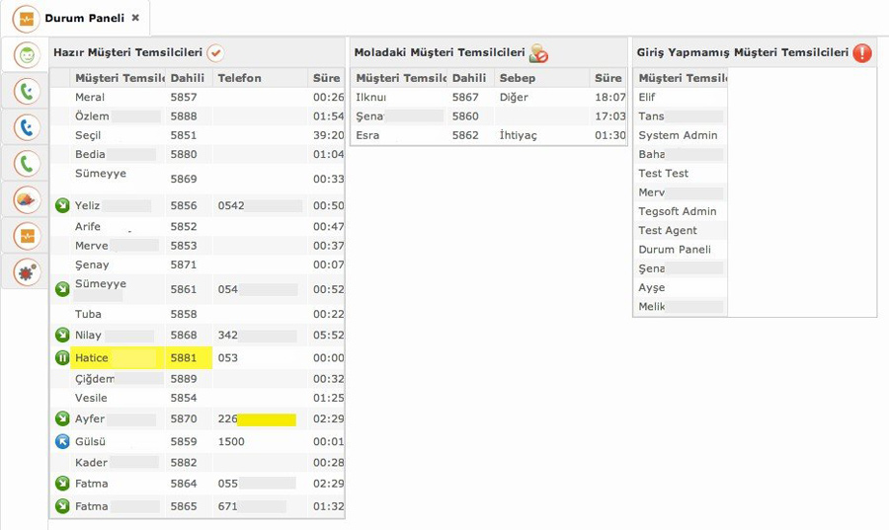The height and width of the screenshot is (530, 889).
Task: Click the break agent icon next to Moladaki header
Action: pos(538,53)
